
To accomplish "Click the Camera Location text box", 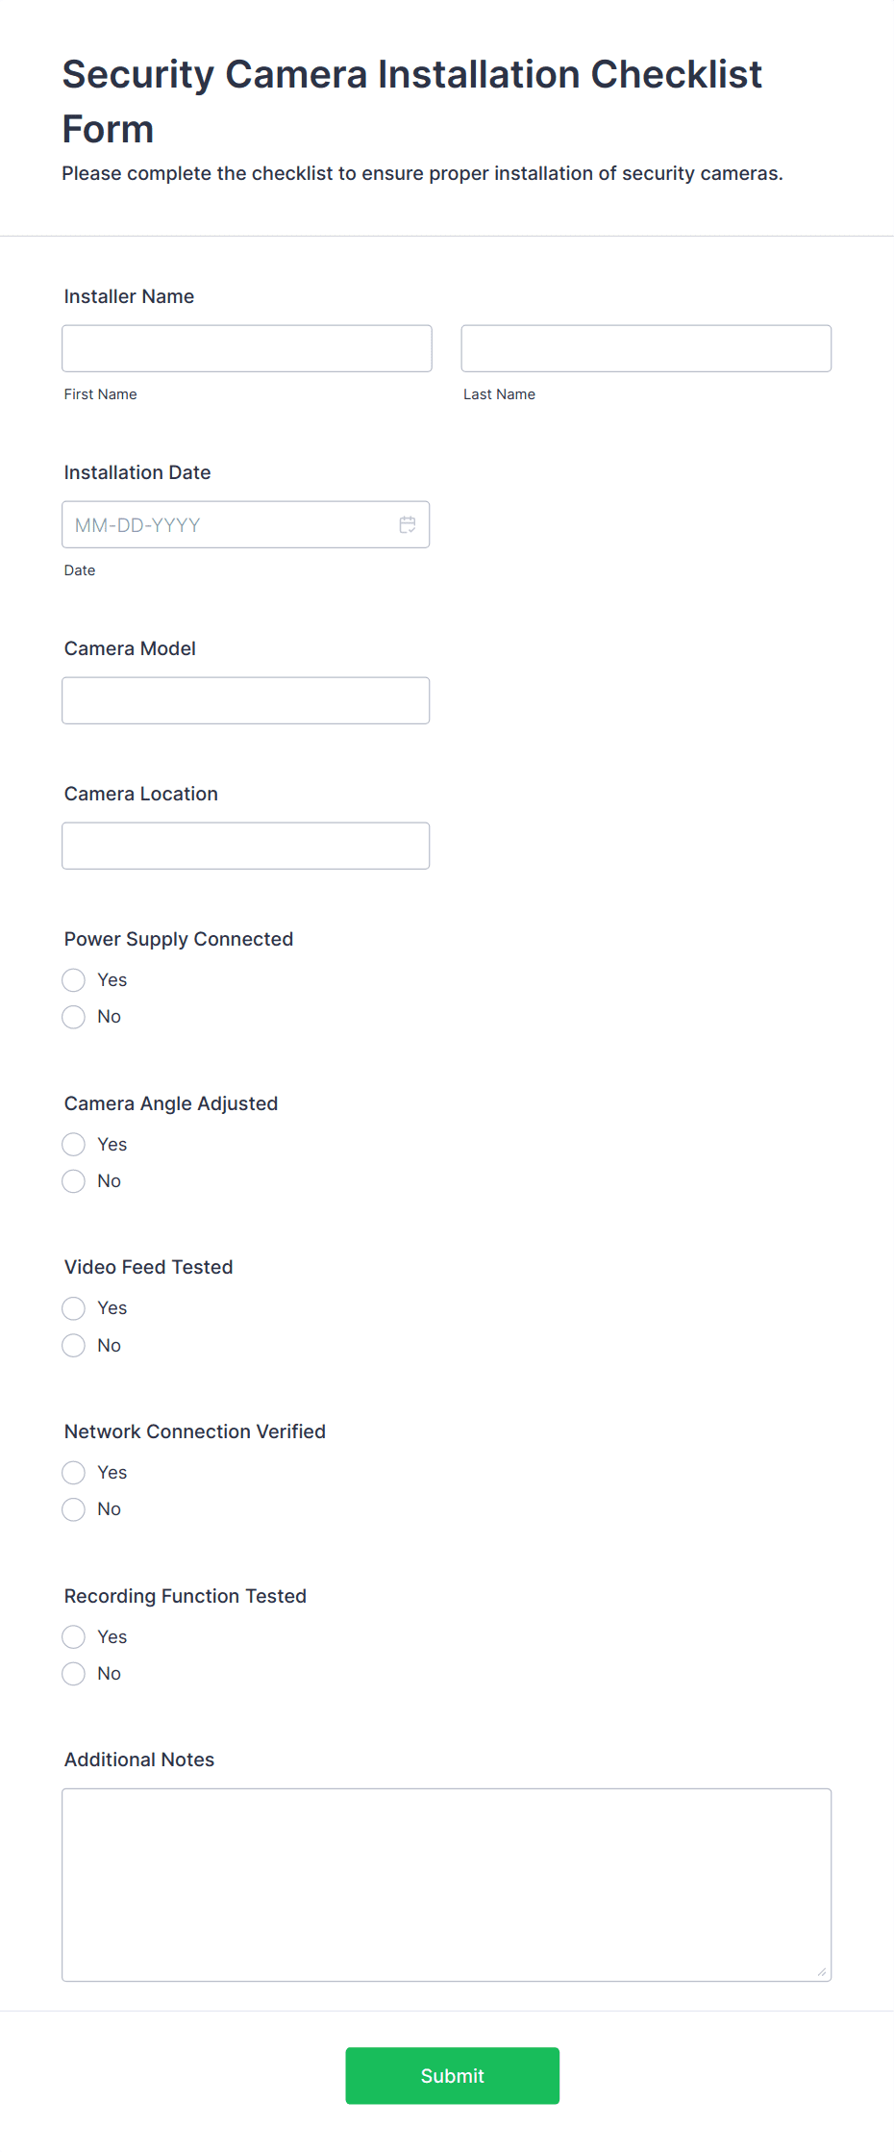I will point(245,846).
